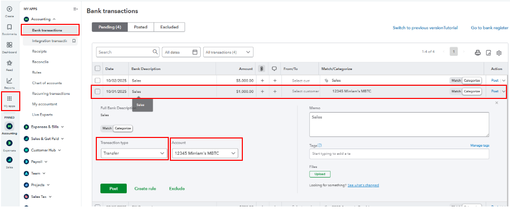The width and height of the screenshot is (510, 211).
Task: Click the calendar icon in All dates filter
Action: tap(195, 52)
